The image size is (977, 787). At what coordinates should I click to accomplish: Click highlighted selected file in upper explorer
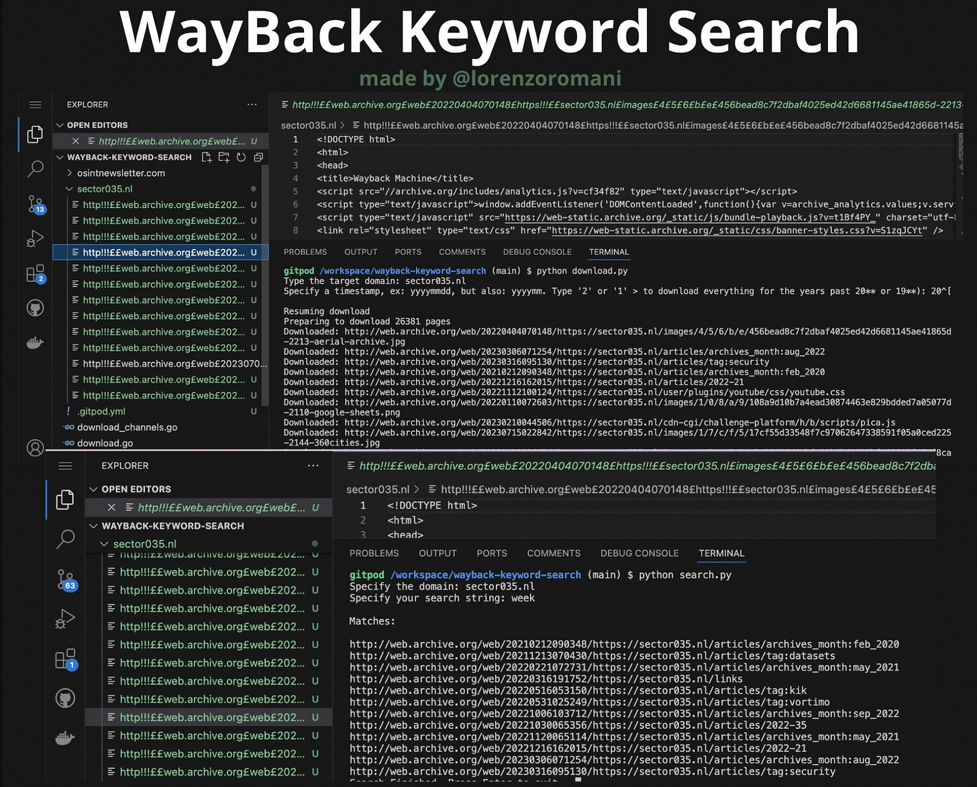[x=161, y=252]
